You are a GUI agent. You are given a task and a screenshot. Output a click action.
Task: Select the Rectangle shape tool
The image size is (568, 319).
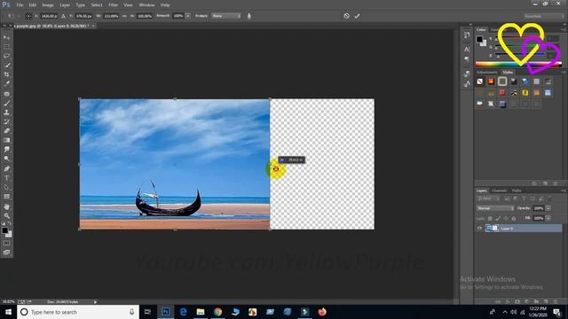tap(6, 197)
